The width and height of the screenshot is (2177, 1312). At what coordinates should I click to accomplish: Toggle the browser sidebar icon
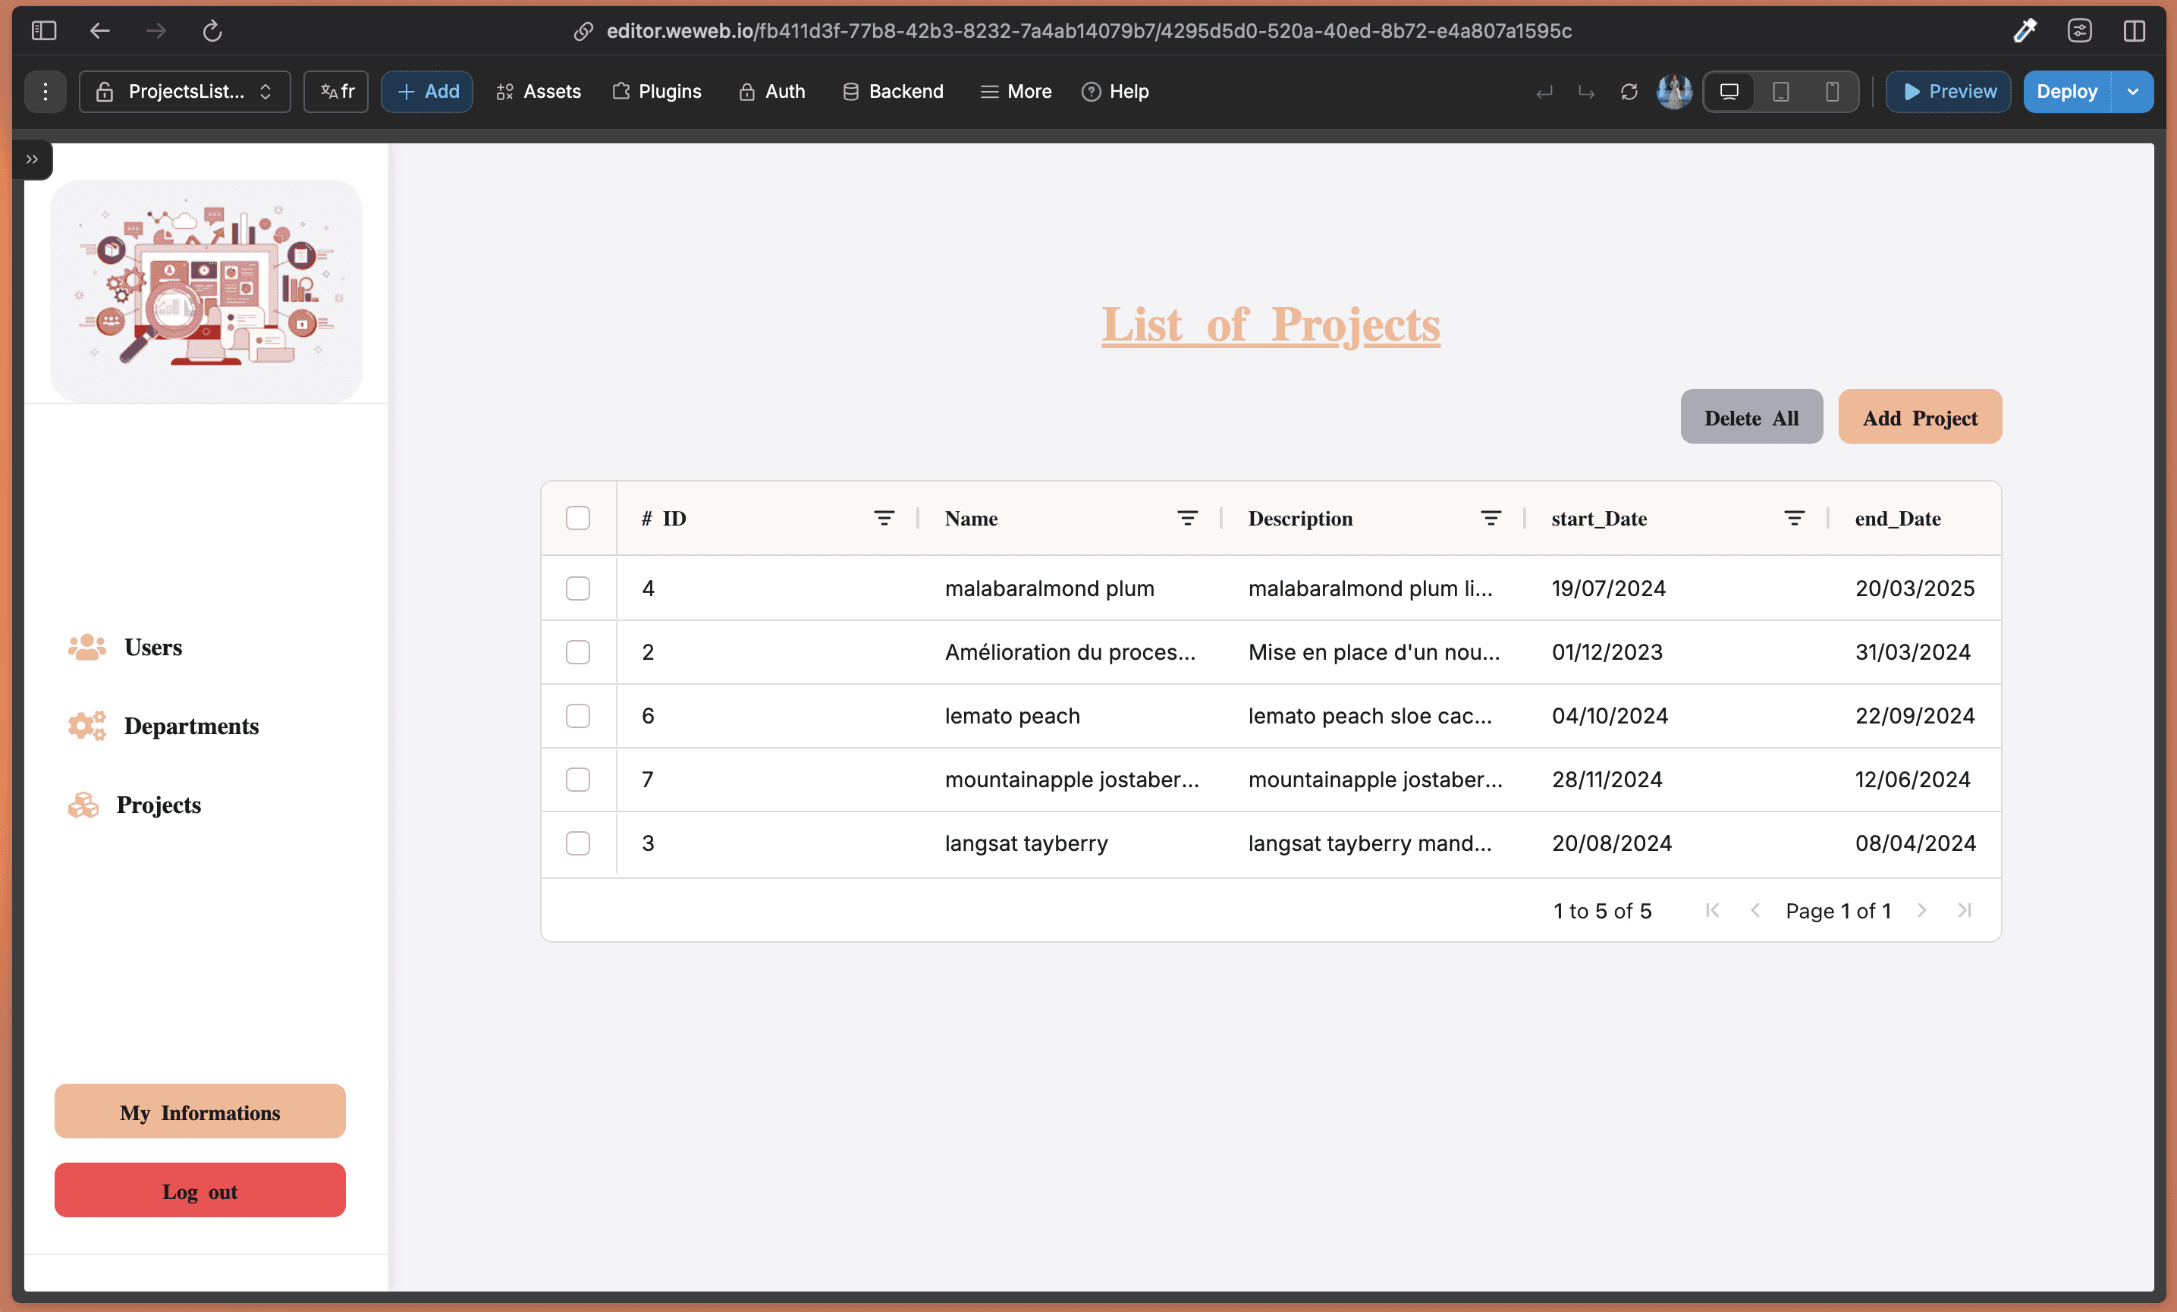pyautogui.click(x=43, y=31)
